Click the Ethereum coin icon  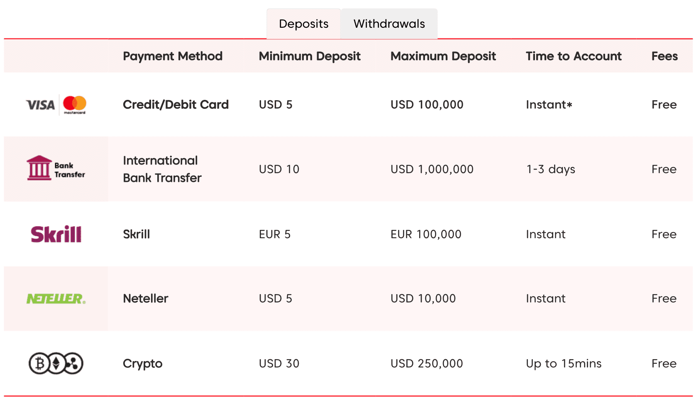coord(56,364)
